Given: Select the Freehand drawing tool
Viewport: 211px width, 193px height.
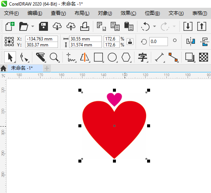Looking at the screenshot, I should (71, 57).
